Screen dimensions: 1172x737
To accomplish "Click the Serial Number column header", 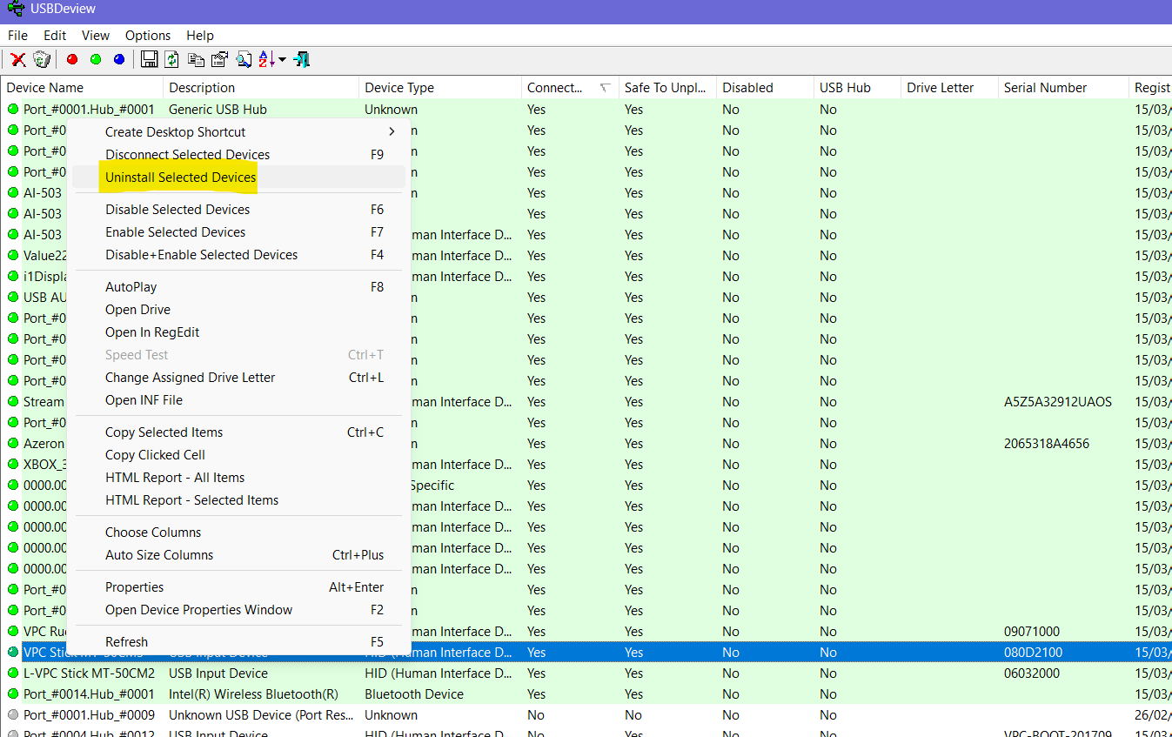I will click(1045, 88).
